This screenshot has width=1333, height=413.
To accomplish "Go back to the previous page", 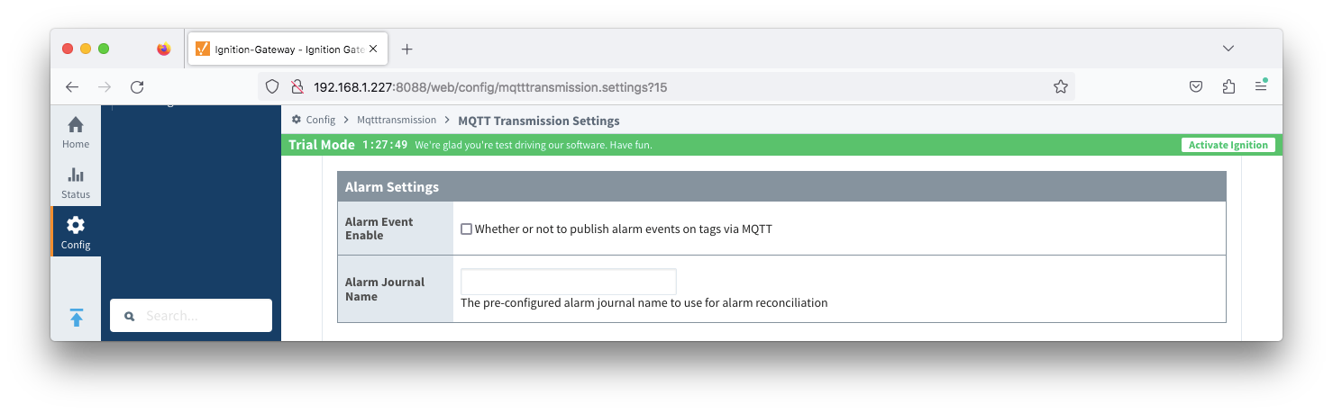I will click(73, 87).
